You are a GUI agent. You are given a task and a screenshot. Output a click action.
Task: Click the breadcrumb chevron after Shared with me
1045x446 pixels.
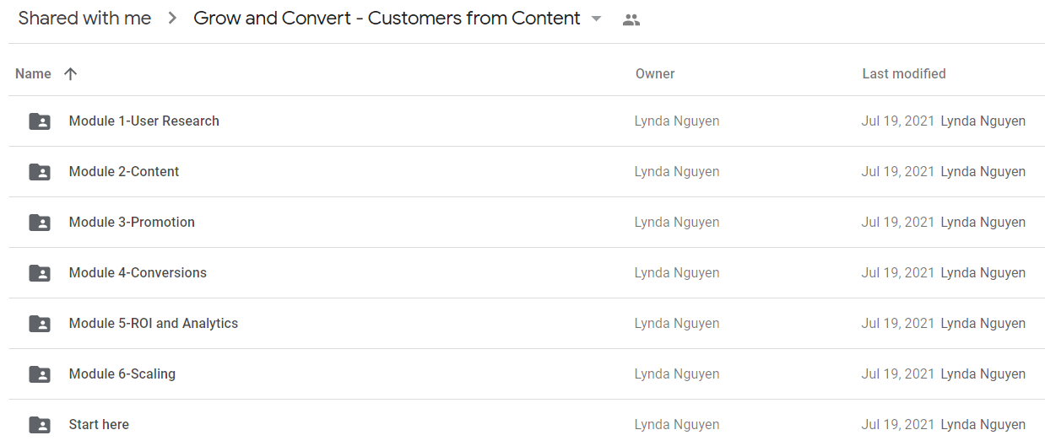(x=172, y=19)
